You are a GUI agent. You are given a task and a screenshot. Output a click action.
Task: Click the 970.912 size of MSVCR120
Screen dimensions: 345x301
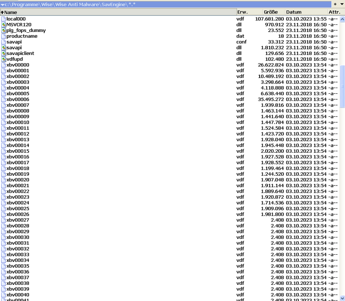pos(274,24)
